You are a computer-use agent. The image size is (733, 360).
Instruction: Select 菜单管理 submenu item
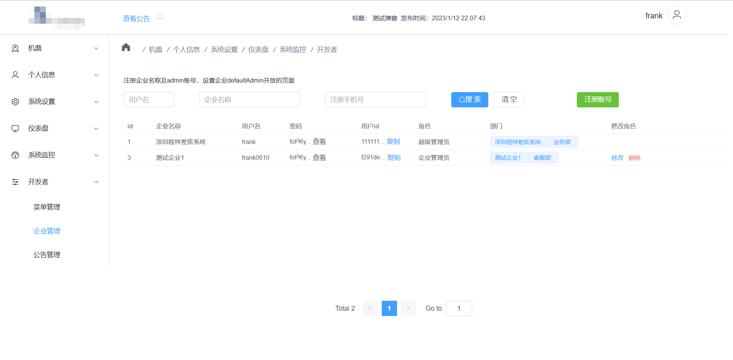[47, 207]
